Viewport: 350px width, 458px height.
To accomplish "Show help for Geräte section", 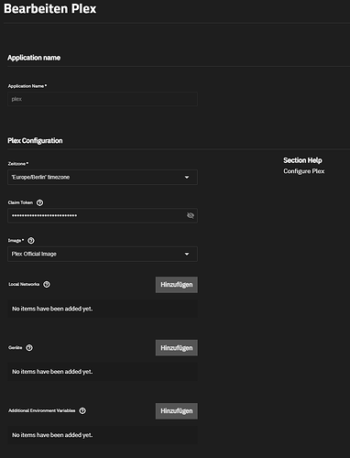I will tap(29, 347).
